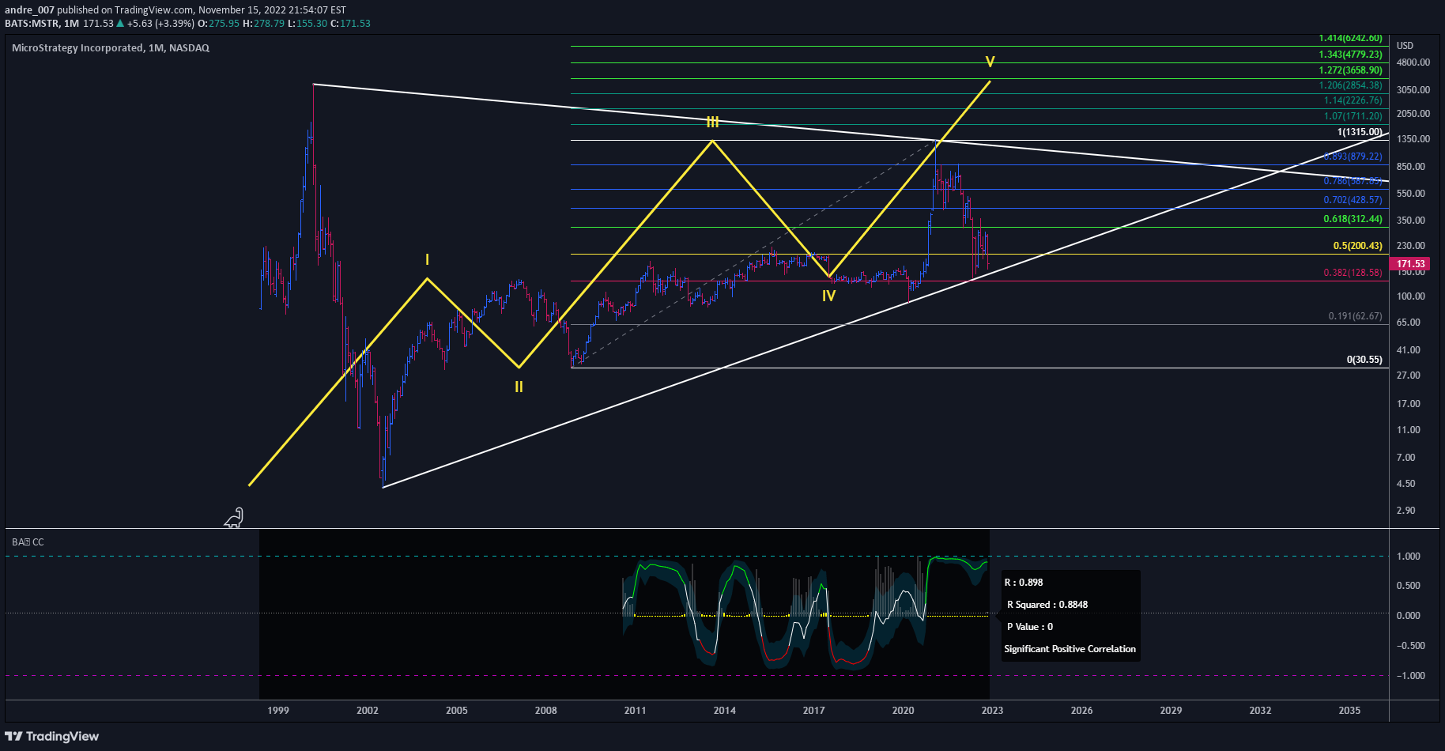Click the BA CC indicator label
1445x751 pixels.
pyautogui.click(x=26, y=542)
